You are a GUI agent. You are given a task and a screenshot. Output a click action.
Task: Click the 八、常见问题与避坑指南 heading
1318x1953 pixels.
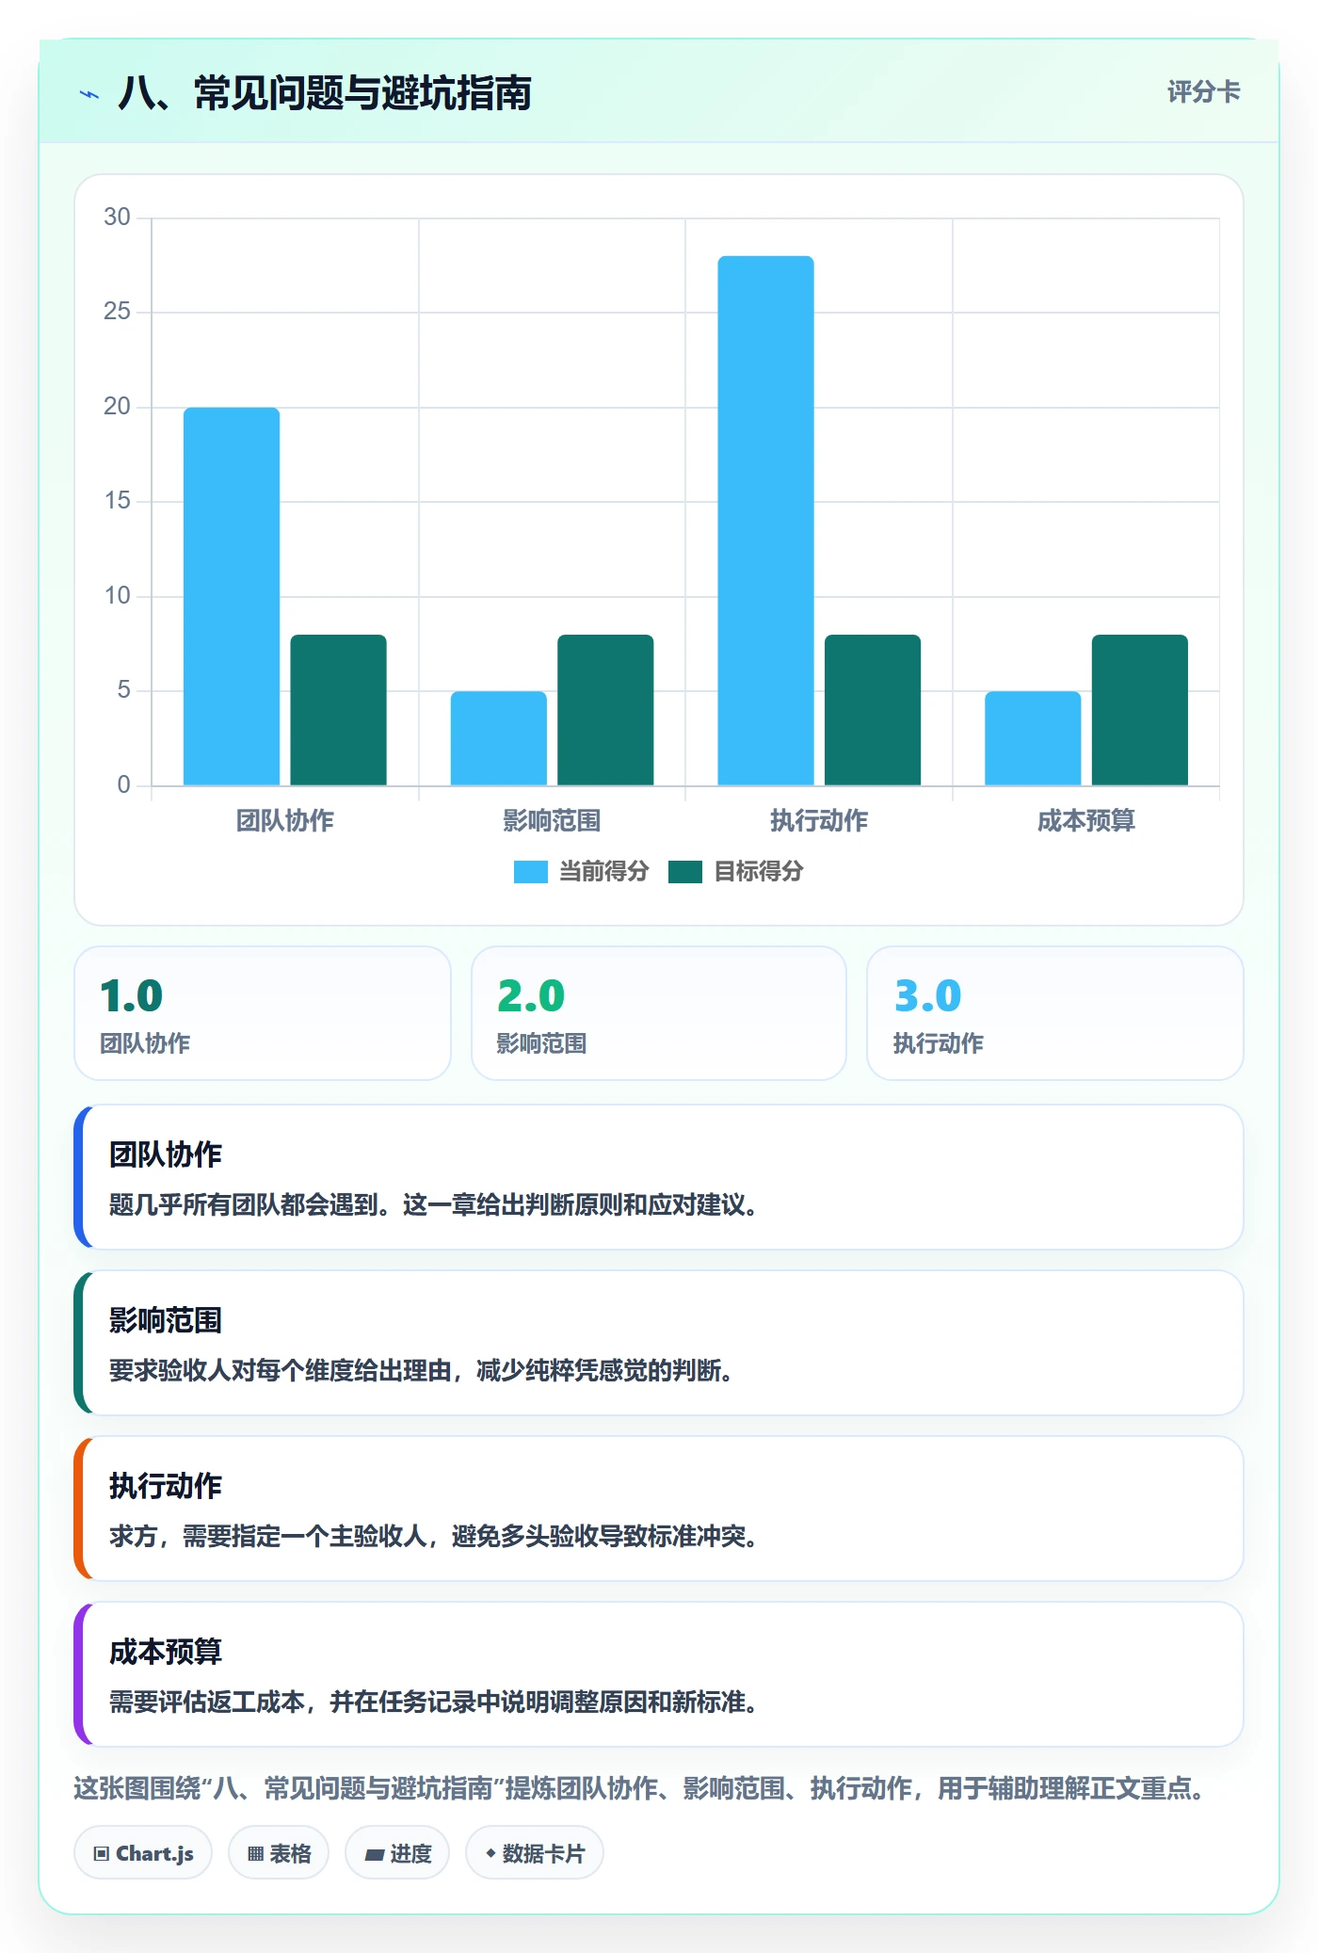pyautogui.click(x=325, y=93)
